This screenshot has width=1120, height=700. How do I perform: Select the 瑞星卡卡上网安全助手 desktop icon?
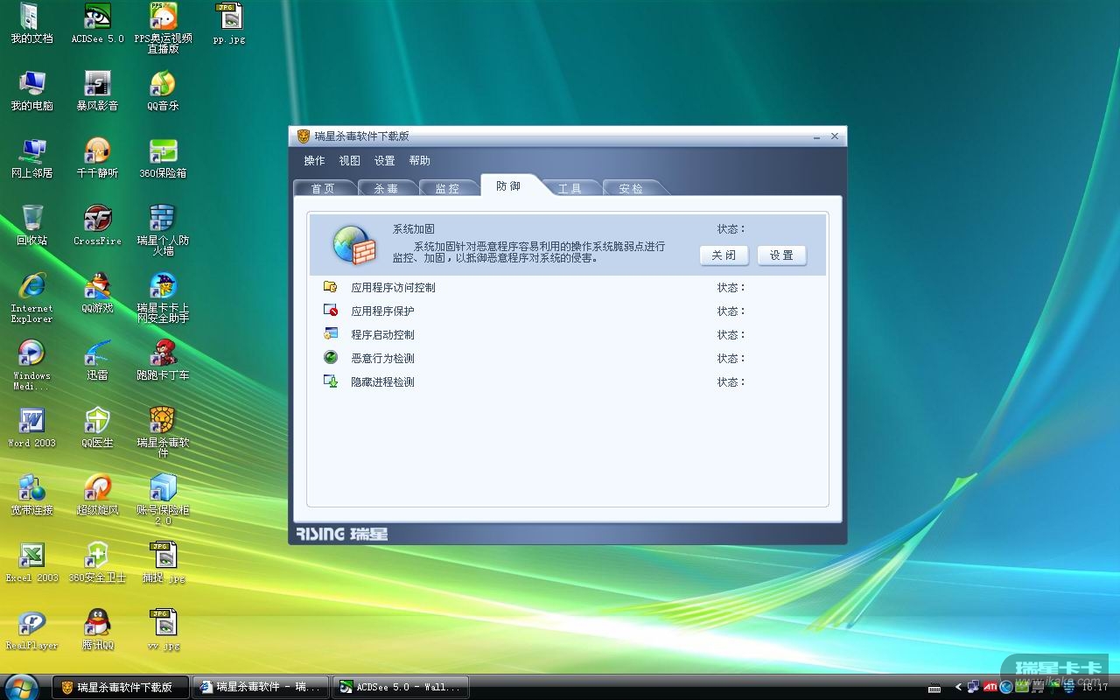[x=163, y=297]
